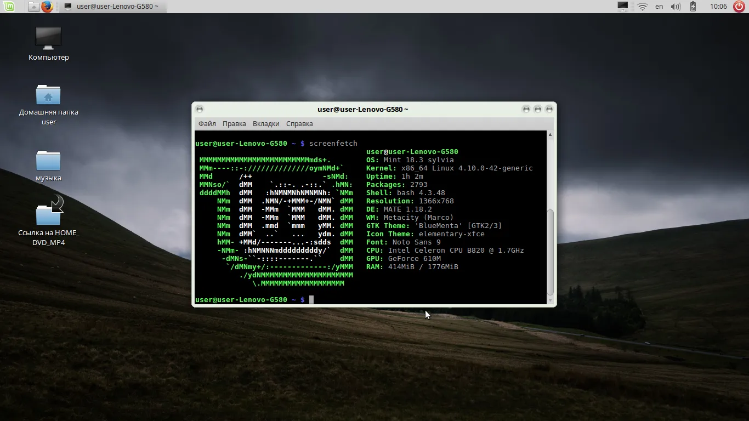Click the 'RAM: 414MiB / 1776MiB' line
Viewport: 749px width, 421px height.
tap(412, 267)
